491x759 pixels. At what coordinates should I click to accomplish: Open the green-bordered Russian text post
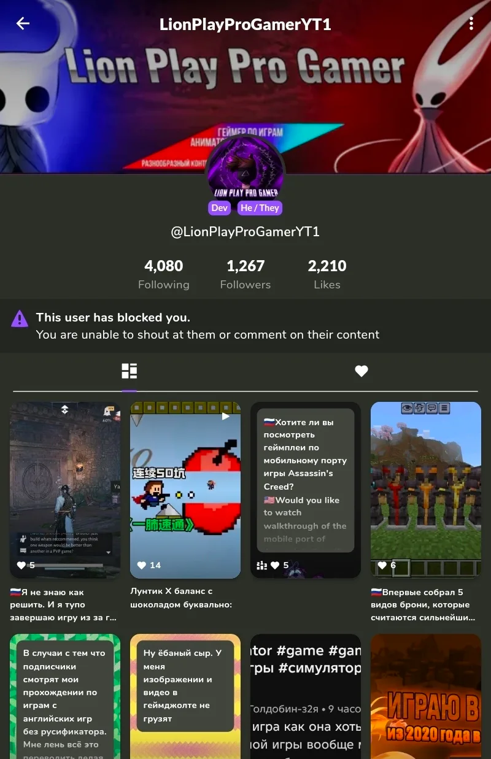[x=65, y=696]
